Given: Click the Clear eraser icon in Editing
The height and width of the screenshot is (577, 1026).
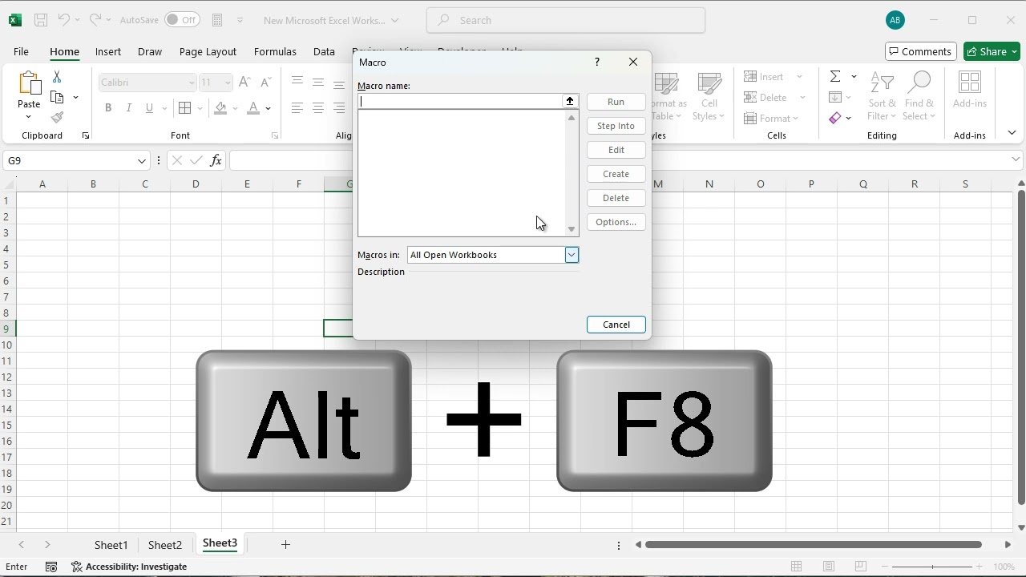Looking at the screenshot, I should tap(835, 118).
